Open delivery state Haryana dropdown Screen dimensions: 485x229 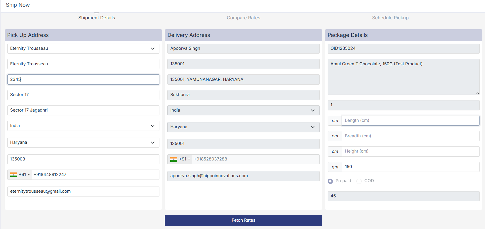click(x=243, y=127)
